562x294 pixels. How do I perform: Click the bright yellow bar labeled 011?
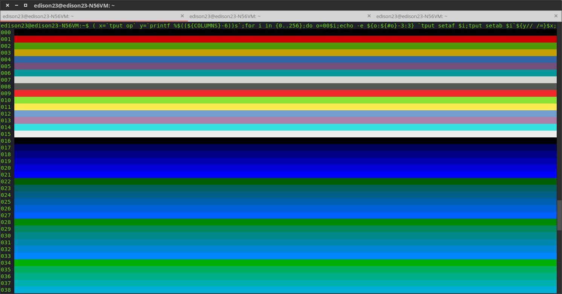tap(286, 107)
